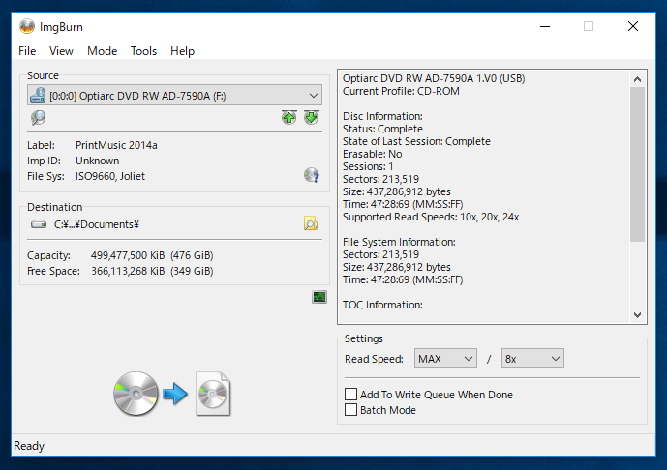This screenshot has width=667, height=470.
Task: Click the Ready status bar text
Action: click(x=29, y=446)
